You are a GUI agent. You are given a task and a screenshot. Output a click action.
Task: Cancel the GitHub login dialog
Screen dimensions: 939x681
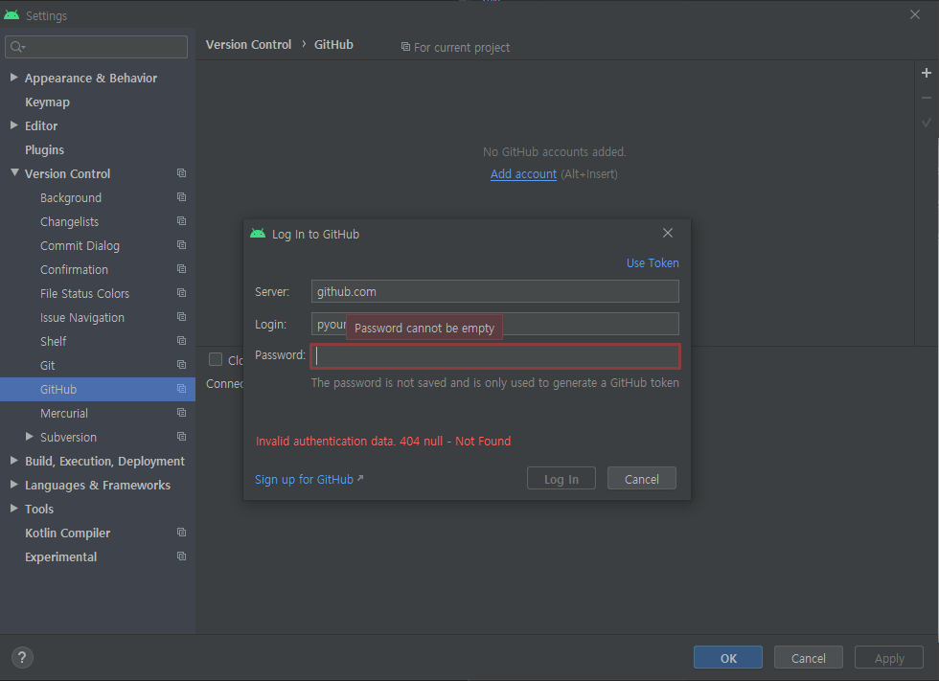click(x=641, y=479)
